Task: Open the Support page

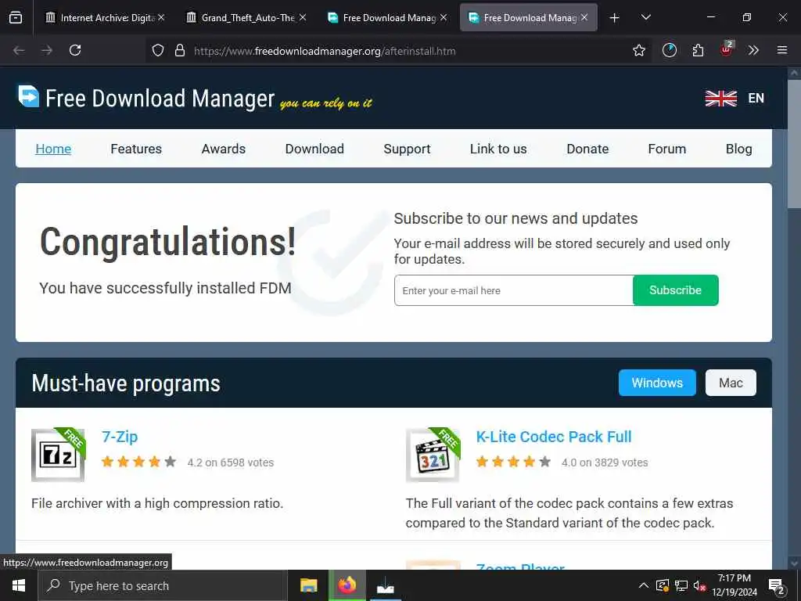Action: (407, 149)
